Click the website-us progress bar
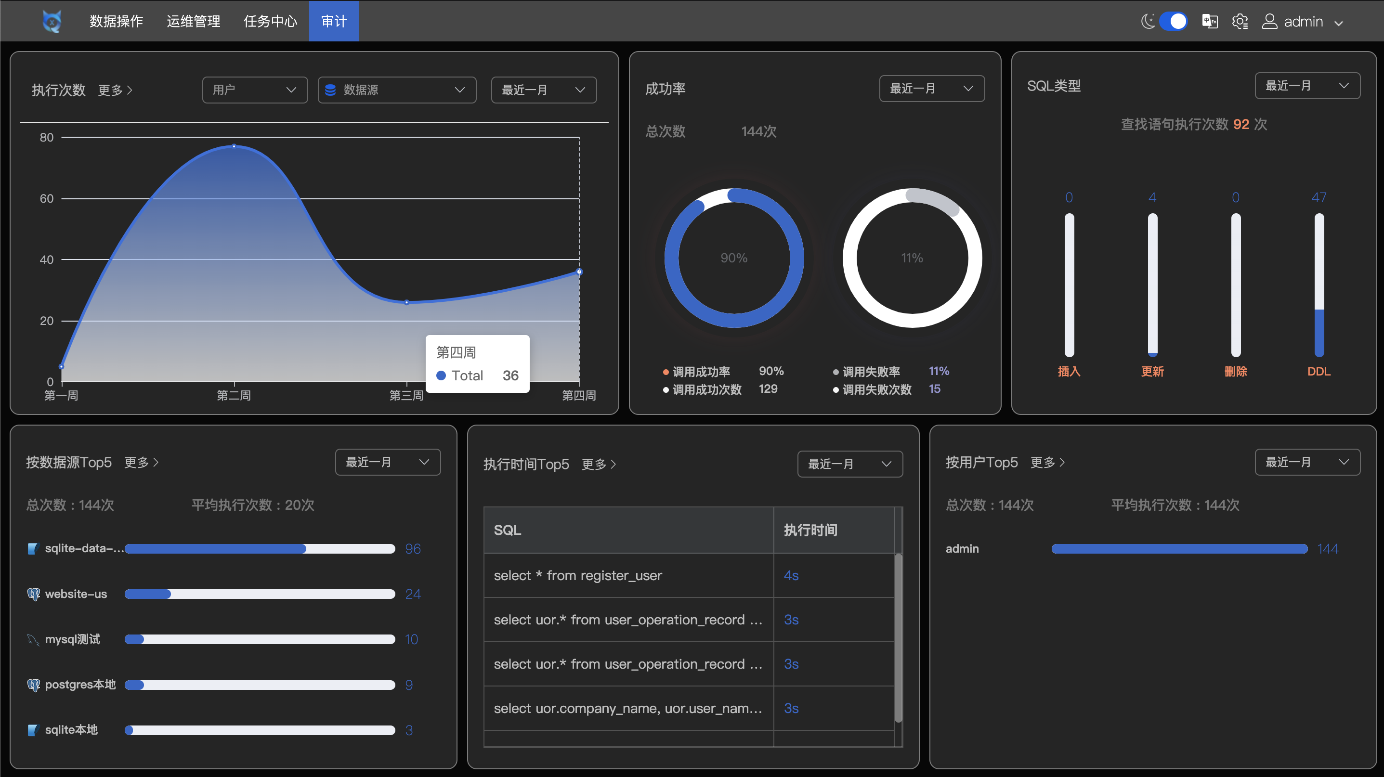The height and width of the screenshot is (777, 1384). (x=260, y=594)
